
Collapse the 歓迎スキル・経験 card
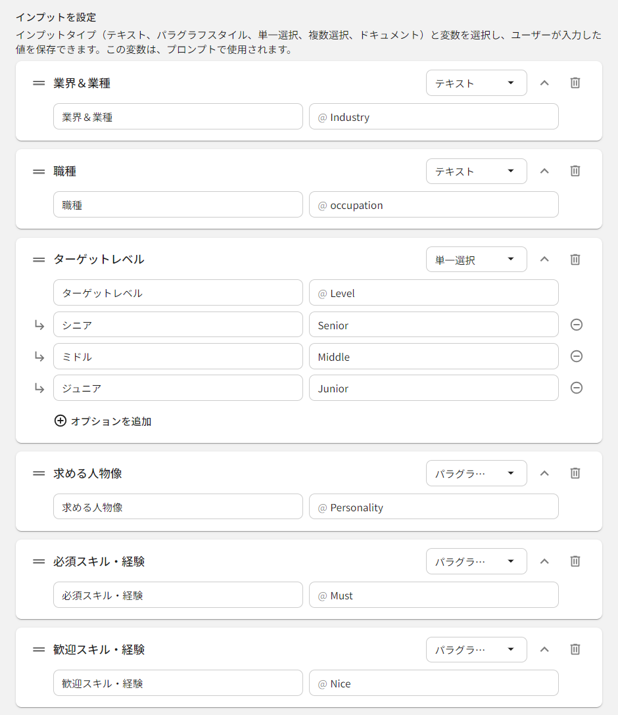pyautogui.click(x=544, y=649)
